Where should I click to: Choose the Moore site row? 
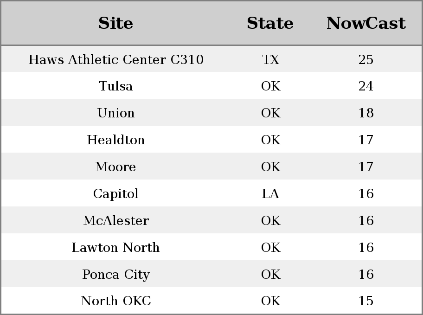(211, 166)
